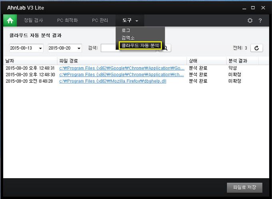
Task: Open the PC 관리 tab
Action: pyautogui.click(x=100, y=20)
